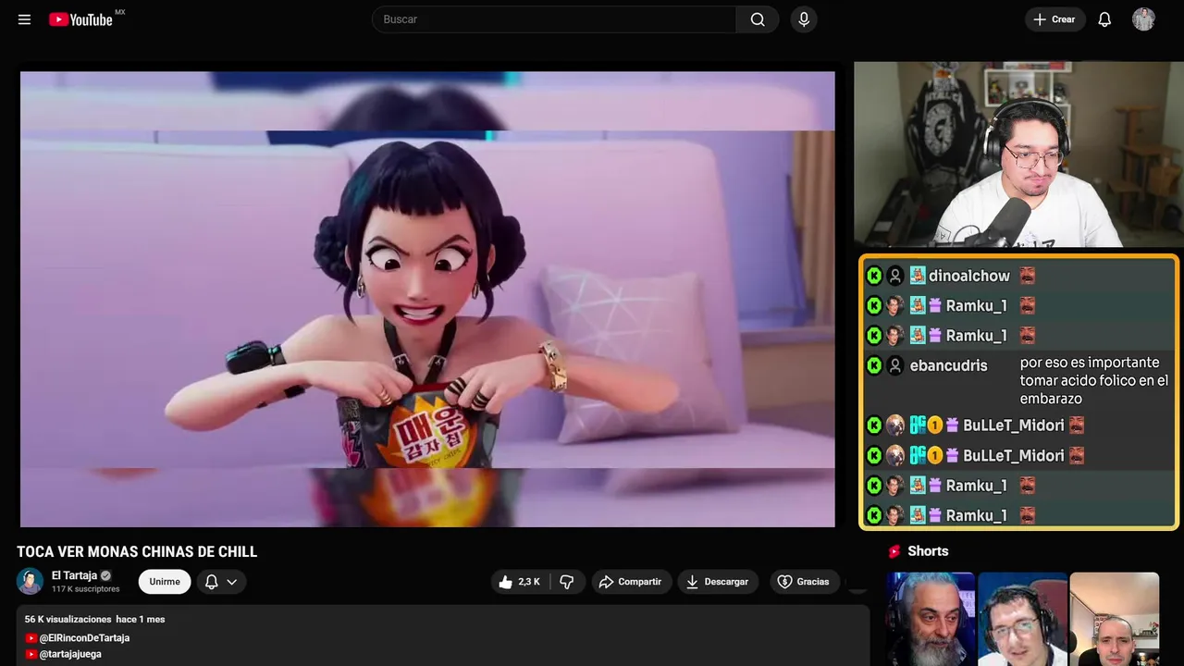Click the 117 K suscriptores text
1184x666 pixels.
coord(85,589)
